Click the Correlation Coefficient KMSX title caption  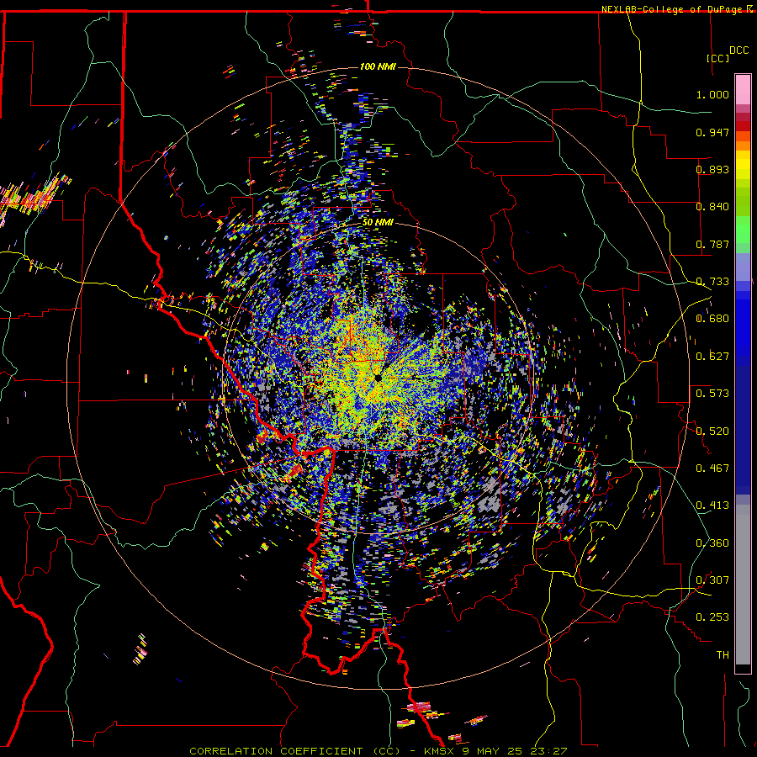click(x=378, y=751)
